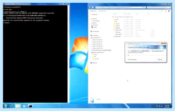Click the Burn to disc toolbar button
175x111 pixels.
102,11
